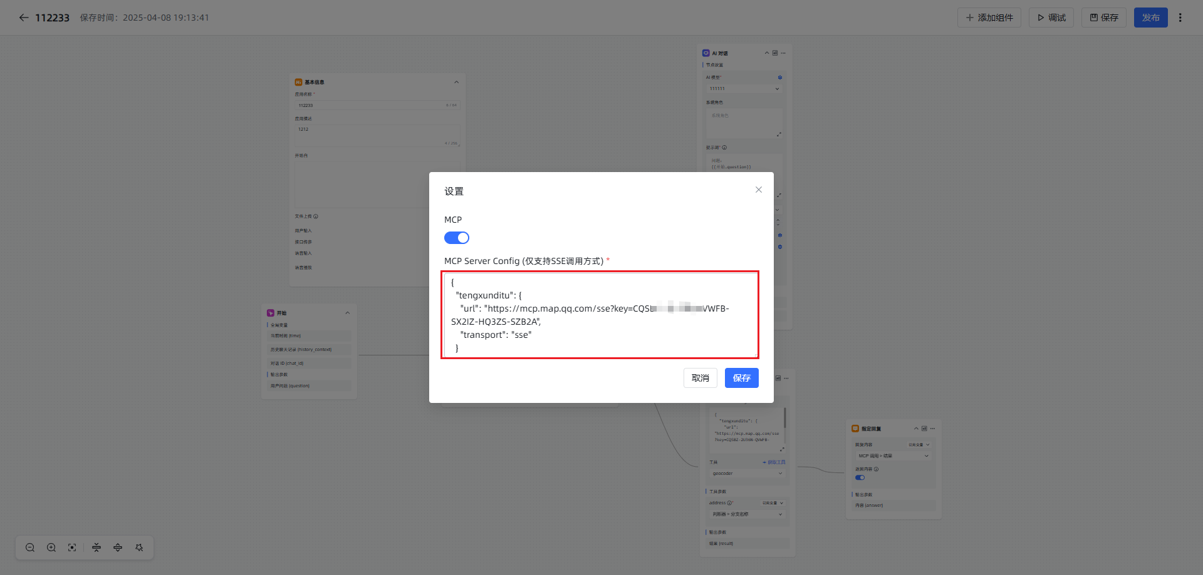Screen dimensions: 1203x575
Task: Click the blue 发布 publish button
Action: click(x=1151, y=18)
